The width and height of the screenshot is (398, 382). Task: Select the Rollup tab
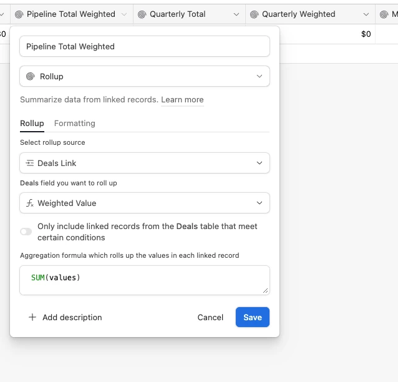click(x=32, y=124)
